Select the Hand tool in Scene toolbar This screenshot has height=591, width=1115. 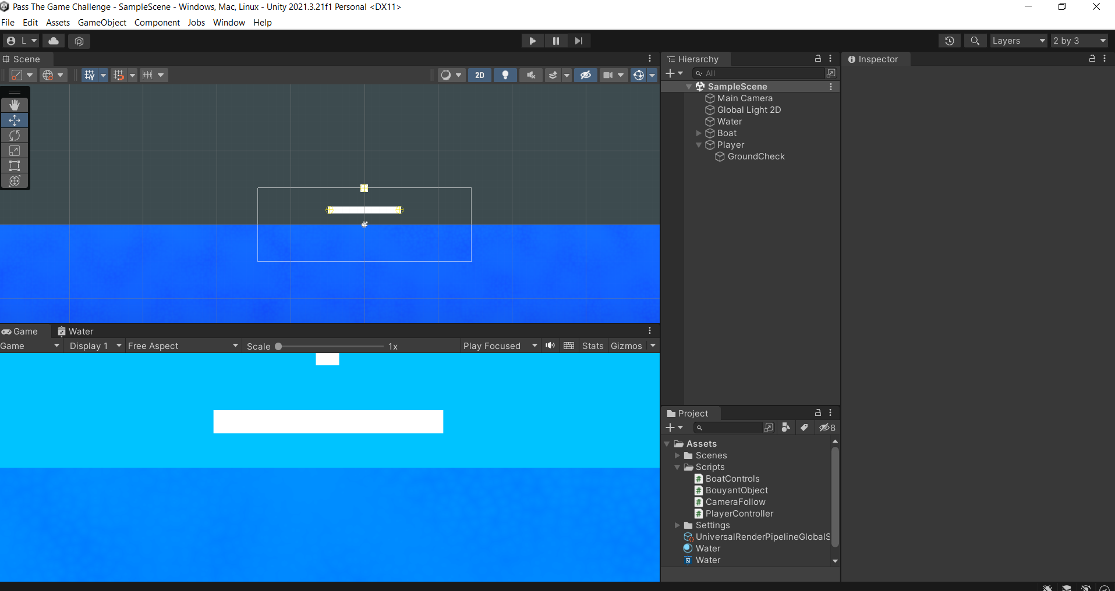click(x=15, y=105)
